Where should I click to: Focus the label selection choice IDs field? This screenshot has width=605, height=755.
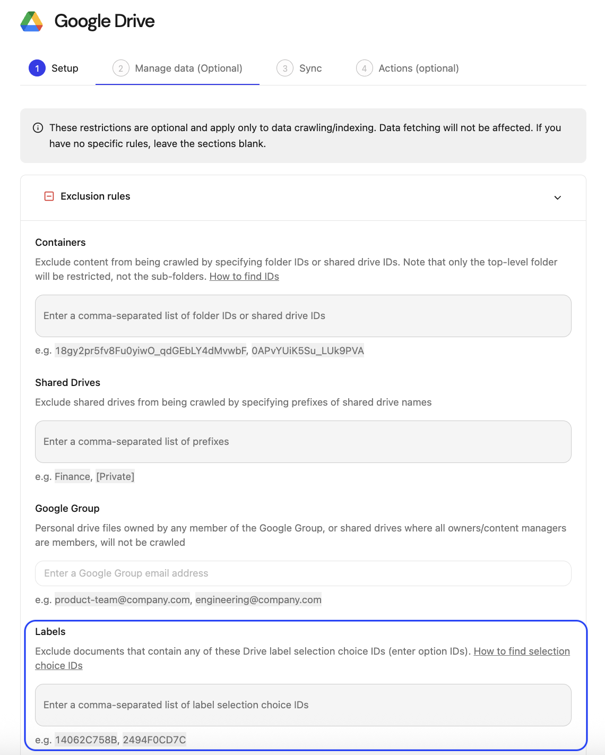[x=303, y=705]
